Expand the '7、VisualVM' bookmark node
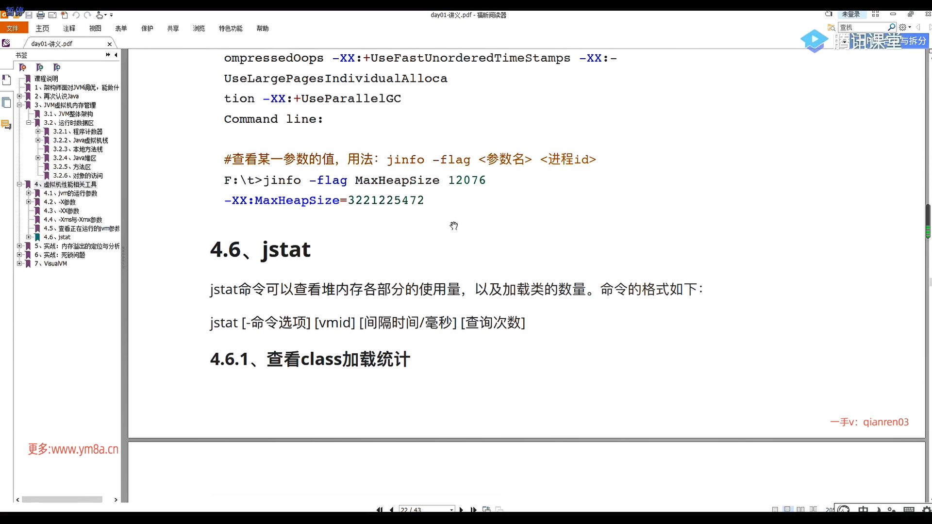932x524 pixels. (x=19, y=263)
